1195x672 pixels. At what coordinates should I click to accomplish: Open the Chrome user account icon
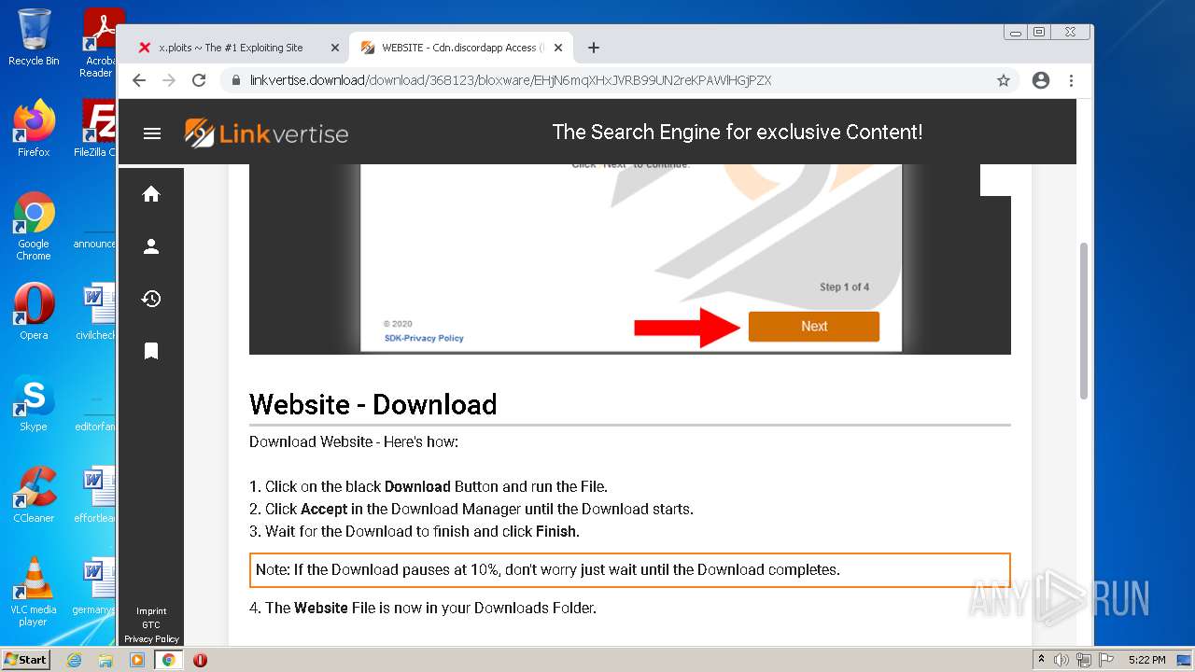click(x=1041, y=80)
